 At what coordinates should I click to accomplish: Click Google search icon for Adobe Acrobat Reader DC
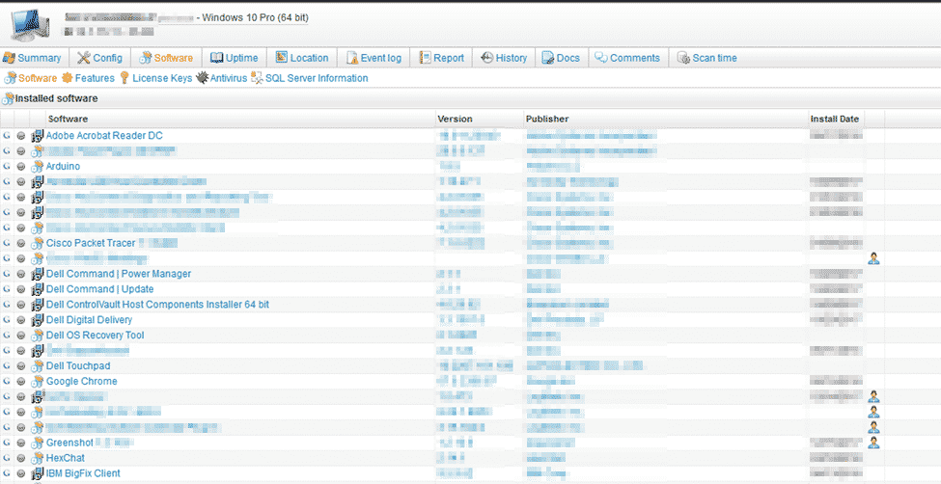click(x=7, y=136)
